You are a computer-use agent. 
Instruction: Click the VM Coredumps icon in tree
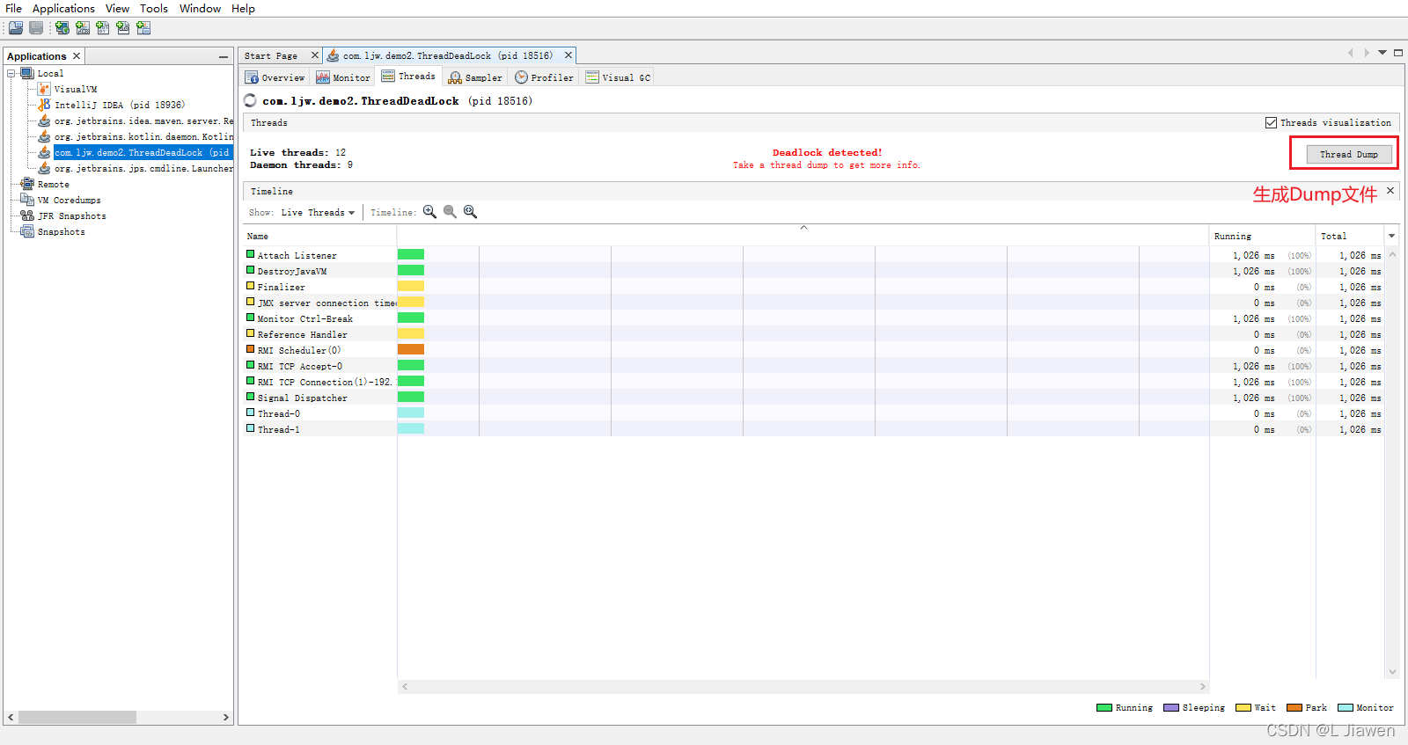coord(27,201)
